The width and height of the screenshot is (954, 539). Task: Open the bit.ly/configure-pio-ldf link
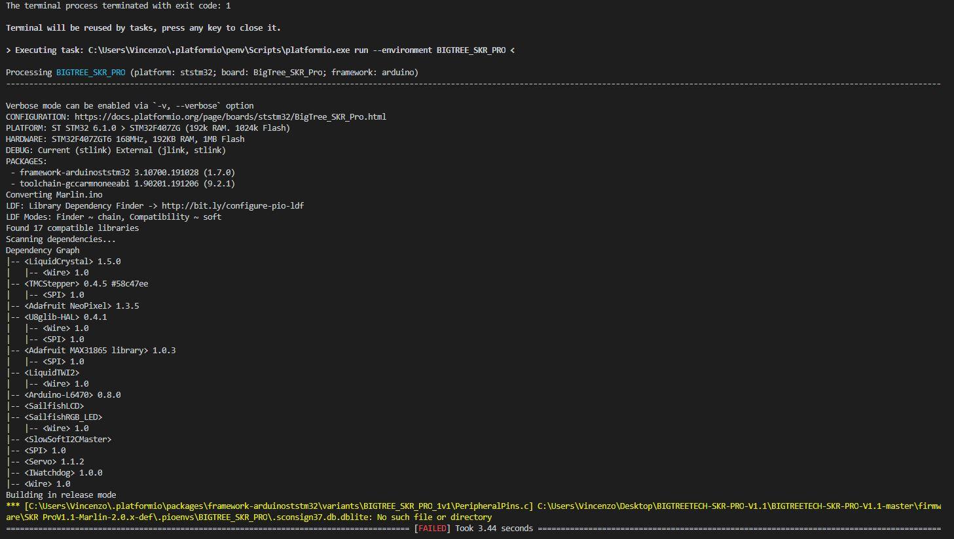pyautogui.click(x=232, y=205)
